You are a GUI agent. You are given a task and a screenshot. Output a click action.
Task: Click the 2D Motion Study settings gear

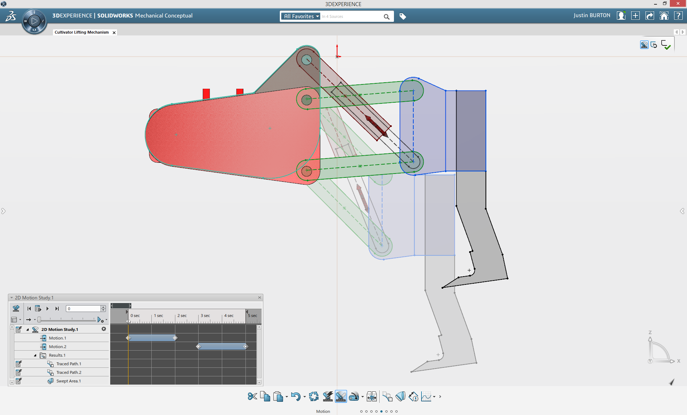104,329
